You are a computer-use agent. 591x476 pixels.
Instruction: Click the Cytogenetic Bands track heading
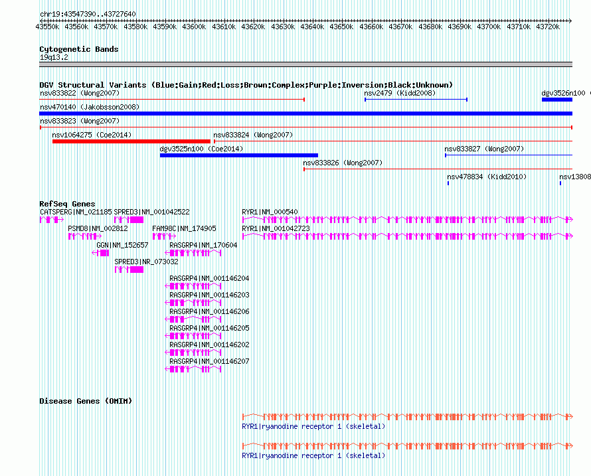point(79,49)
